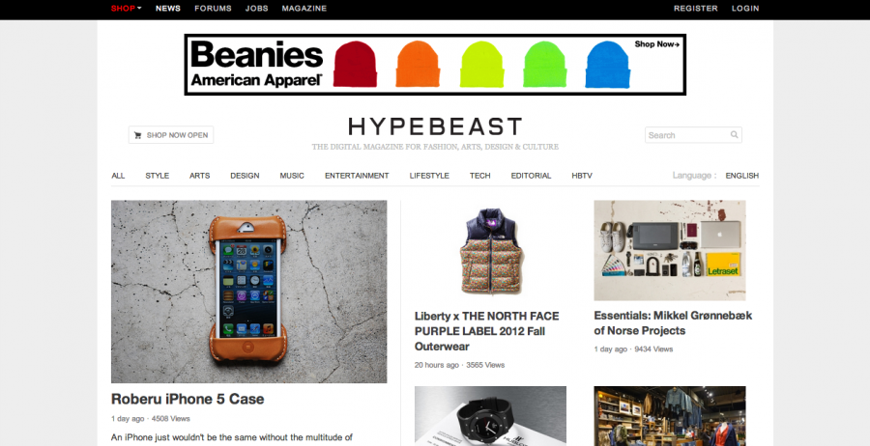Viewport: 870px width, 446px height.
Task: Click the shopping cart icon
Action: tap(137, 135)
